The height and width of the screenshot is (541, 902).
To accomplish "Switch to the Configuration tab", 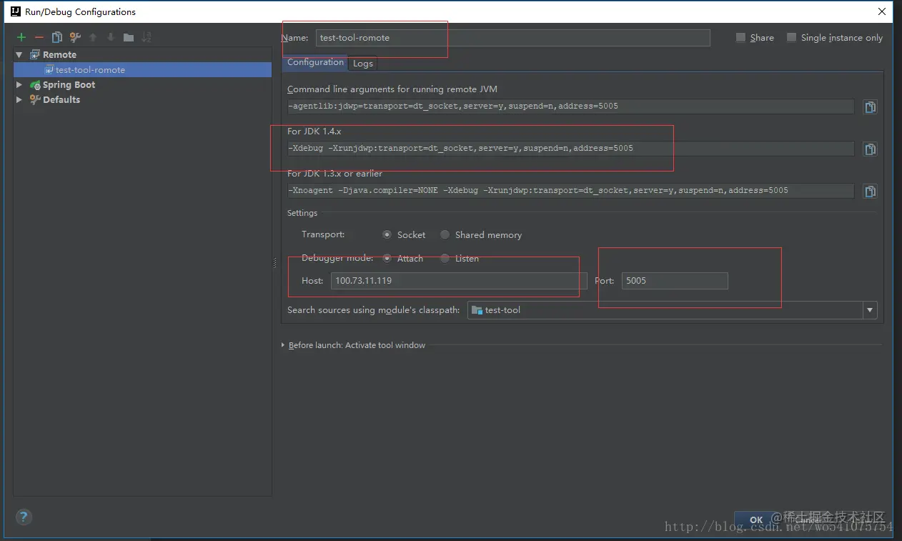I will (x=314, y=63).
